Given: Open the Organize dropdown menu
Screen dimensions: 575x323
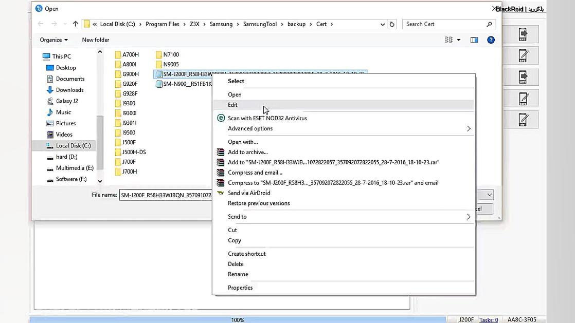Looking at the screenshot, I should (53, 40).
